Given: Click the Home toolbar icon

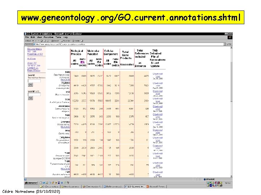Looking at the screenshot, I should (47, 41).
